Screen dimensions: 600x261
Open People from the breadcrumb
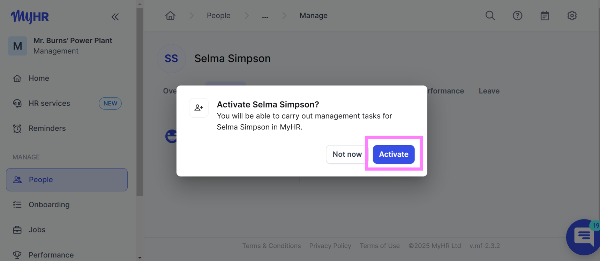click(x=218, y=15)
